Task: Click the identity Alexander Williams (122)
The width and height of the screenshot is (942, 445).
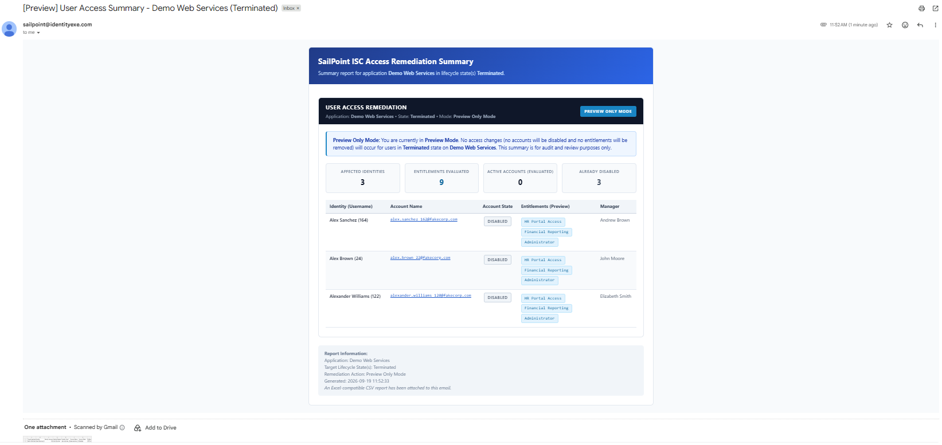Action: click(x=355, y=296)
